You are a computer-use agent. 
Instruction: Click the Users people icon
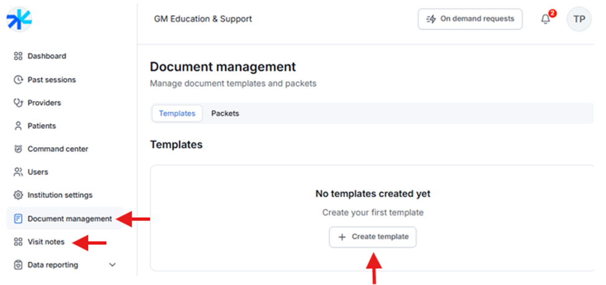click(x=18, y=172)
